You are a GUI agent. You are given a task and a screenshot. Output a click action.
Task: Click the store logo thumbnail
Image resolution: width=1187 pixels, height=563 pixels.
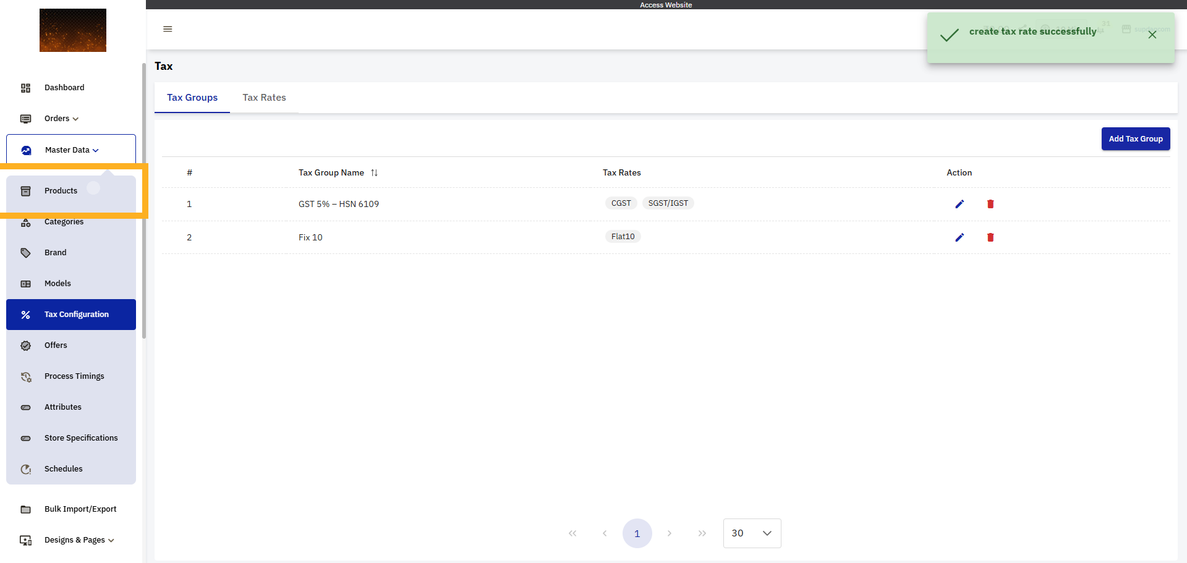click(x=73, y=30)
